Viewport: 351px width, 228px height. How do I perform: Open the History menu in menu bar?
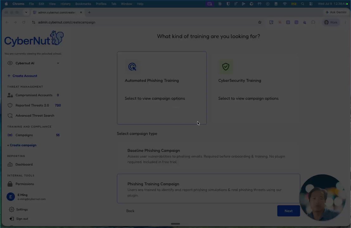tap(65, 4)
